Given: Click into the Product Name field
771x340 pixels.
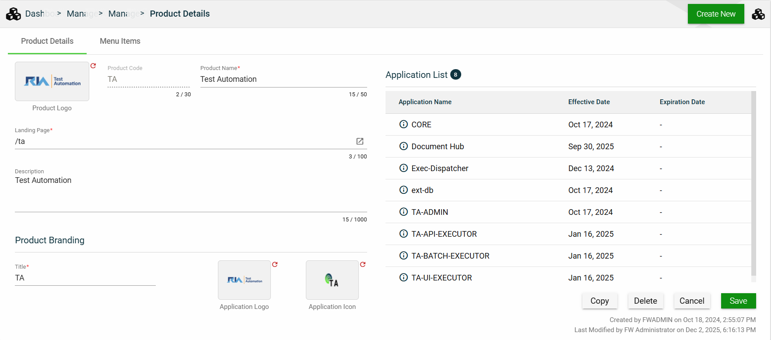Looking at the screenshot, I should [x=283, y=79].
